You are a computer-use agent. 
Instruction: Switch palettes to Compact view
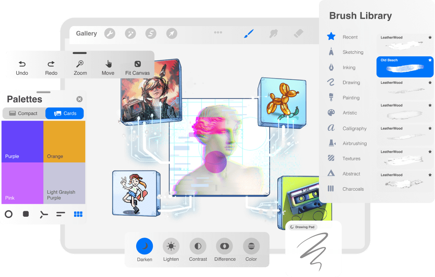click(24, 113)
